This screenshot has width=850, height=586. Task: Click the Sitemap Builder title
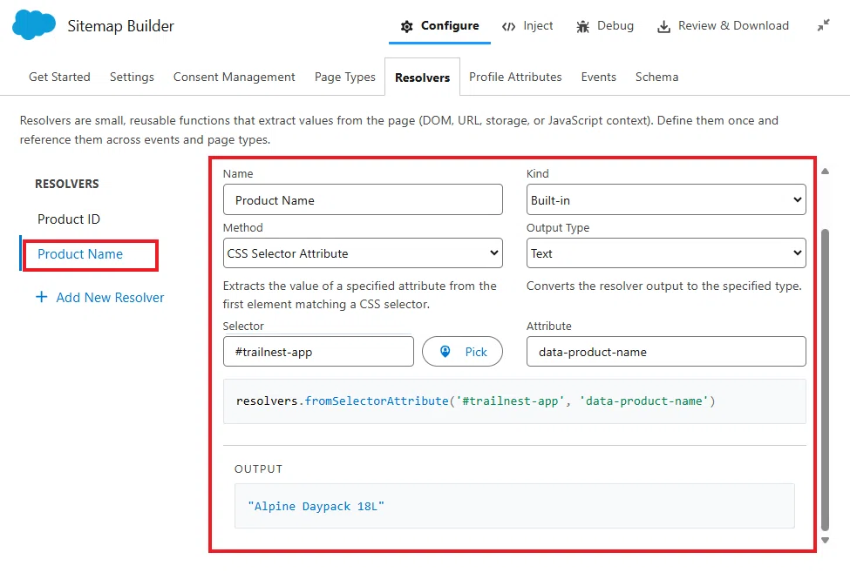[x=121, y=25]
